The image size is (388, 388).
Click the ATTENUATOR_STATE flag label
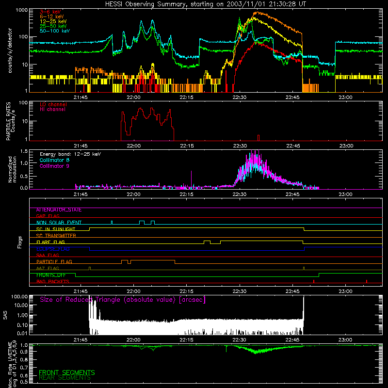(x=59, y=210)
